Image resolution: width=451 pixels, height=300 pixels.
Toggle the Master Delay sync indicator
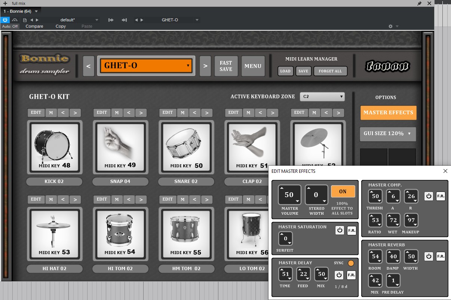(350, 263)
